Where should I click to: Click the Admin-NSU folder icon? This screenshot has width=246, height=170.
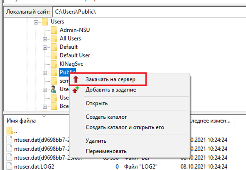[x=54, y=30]
